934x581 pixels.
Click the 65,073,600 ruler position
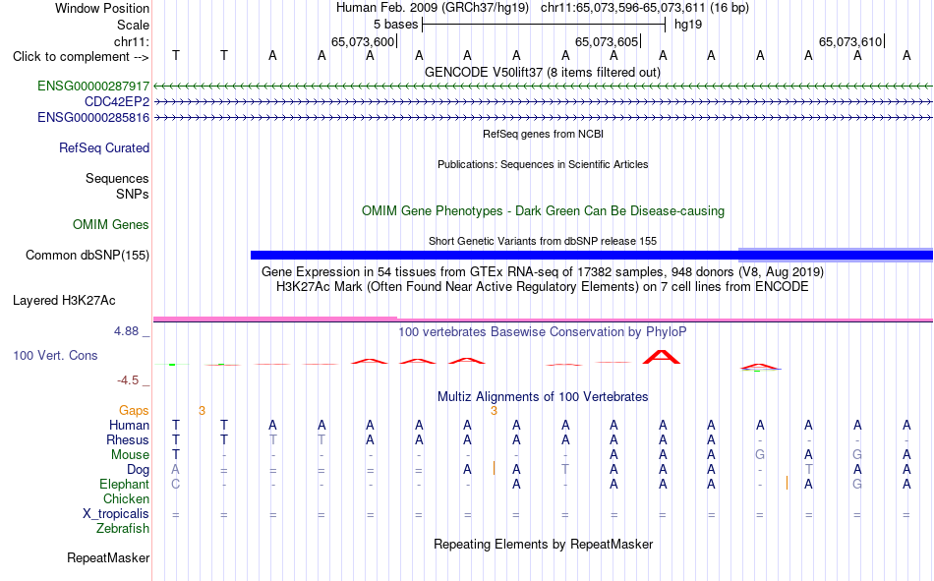click(363, 41)
